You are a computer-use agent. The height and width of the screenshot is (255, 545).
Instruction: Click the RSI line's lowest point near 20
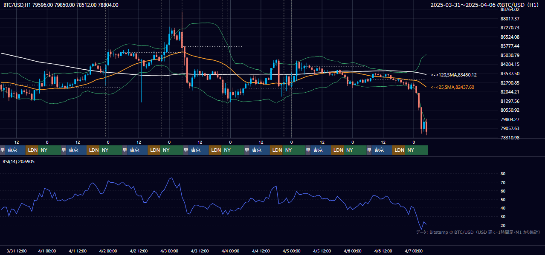tap(421, 229)
